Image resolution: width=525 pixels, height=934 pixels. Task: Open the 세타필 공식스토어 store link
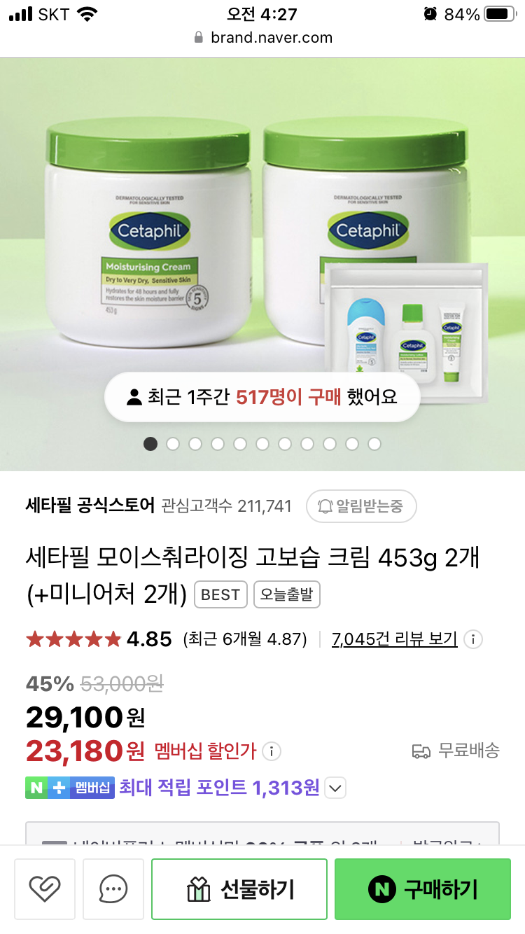pyautogui.click(x=90, y=506)
